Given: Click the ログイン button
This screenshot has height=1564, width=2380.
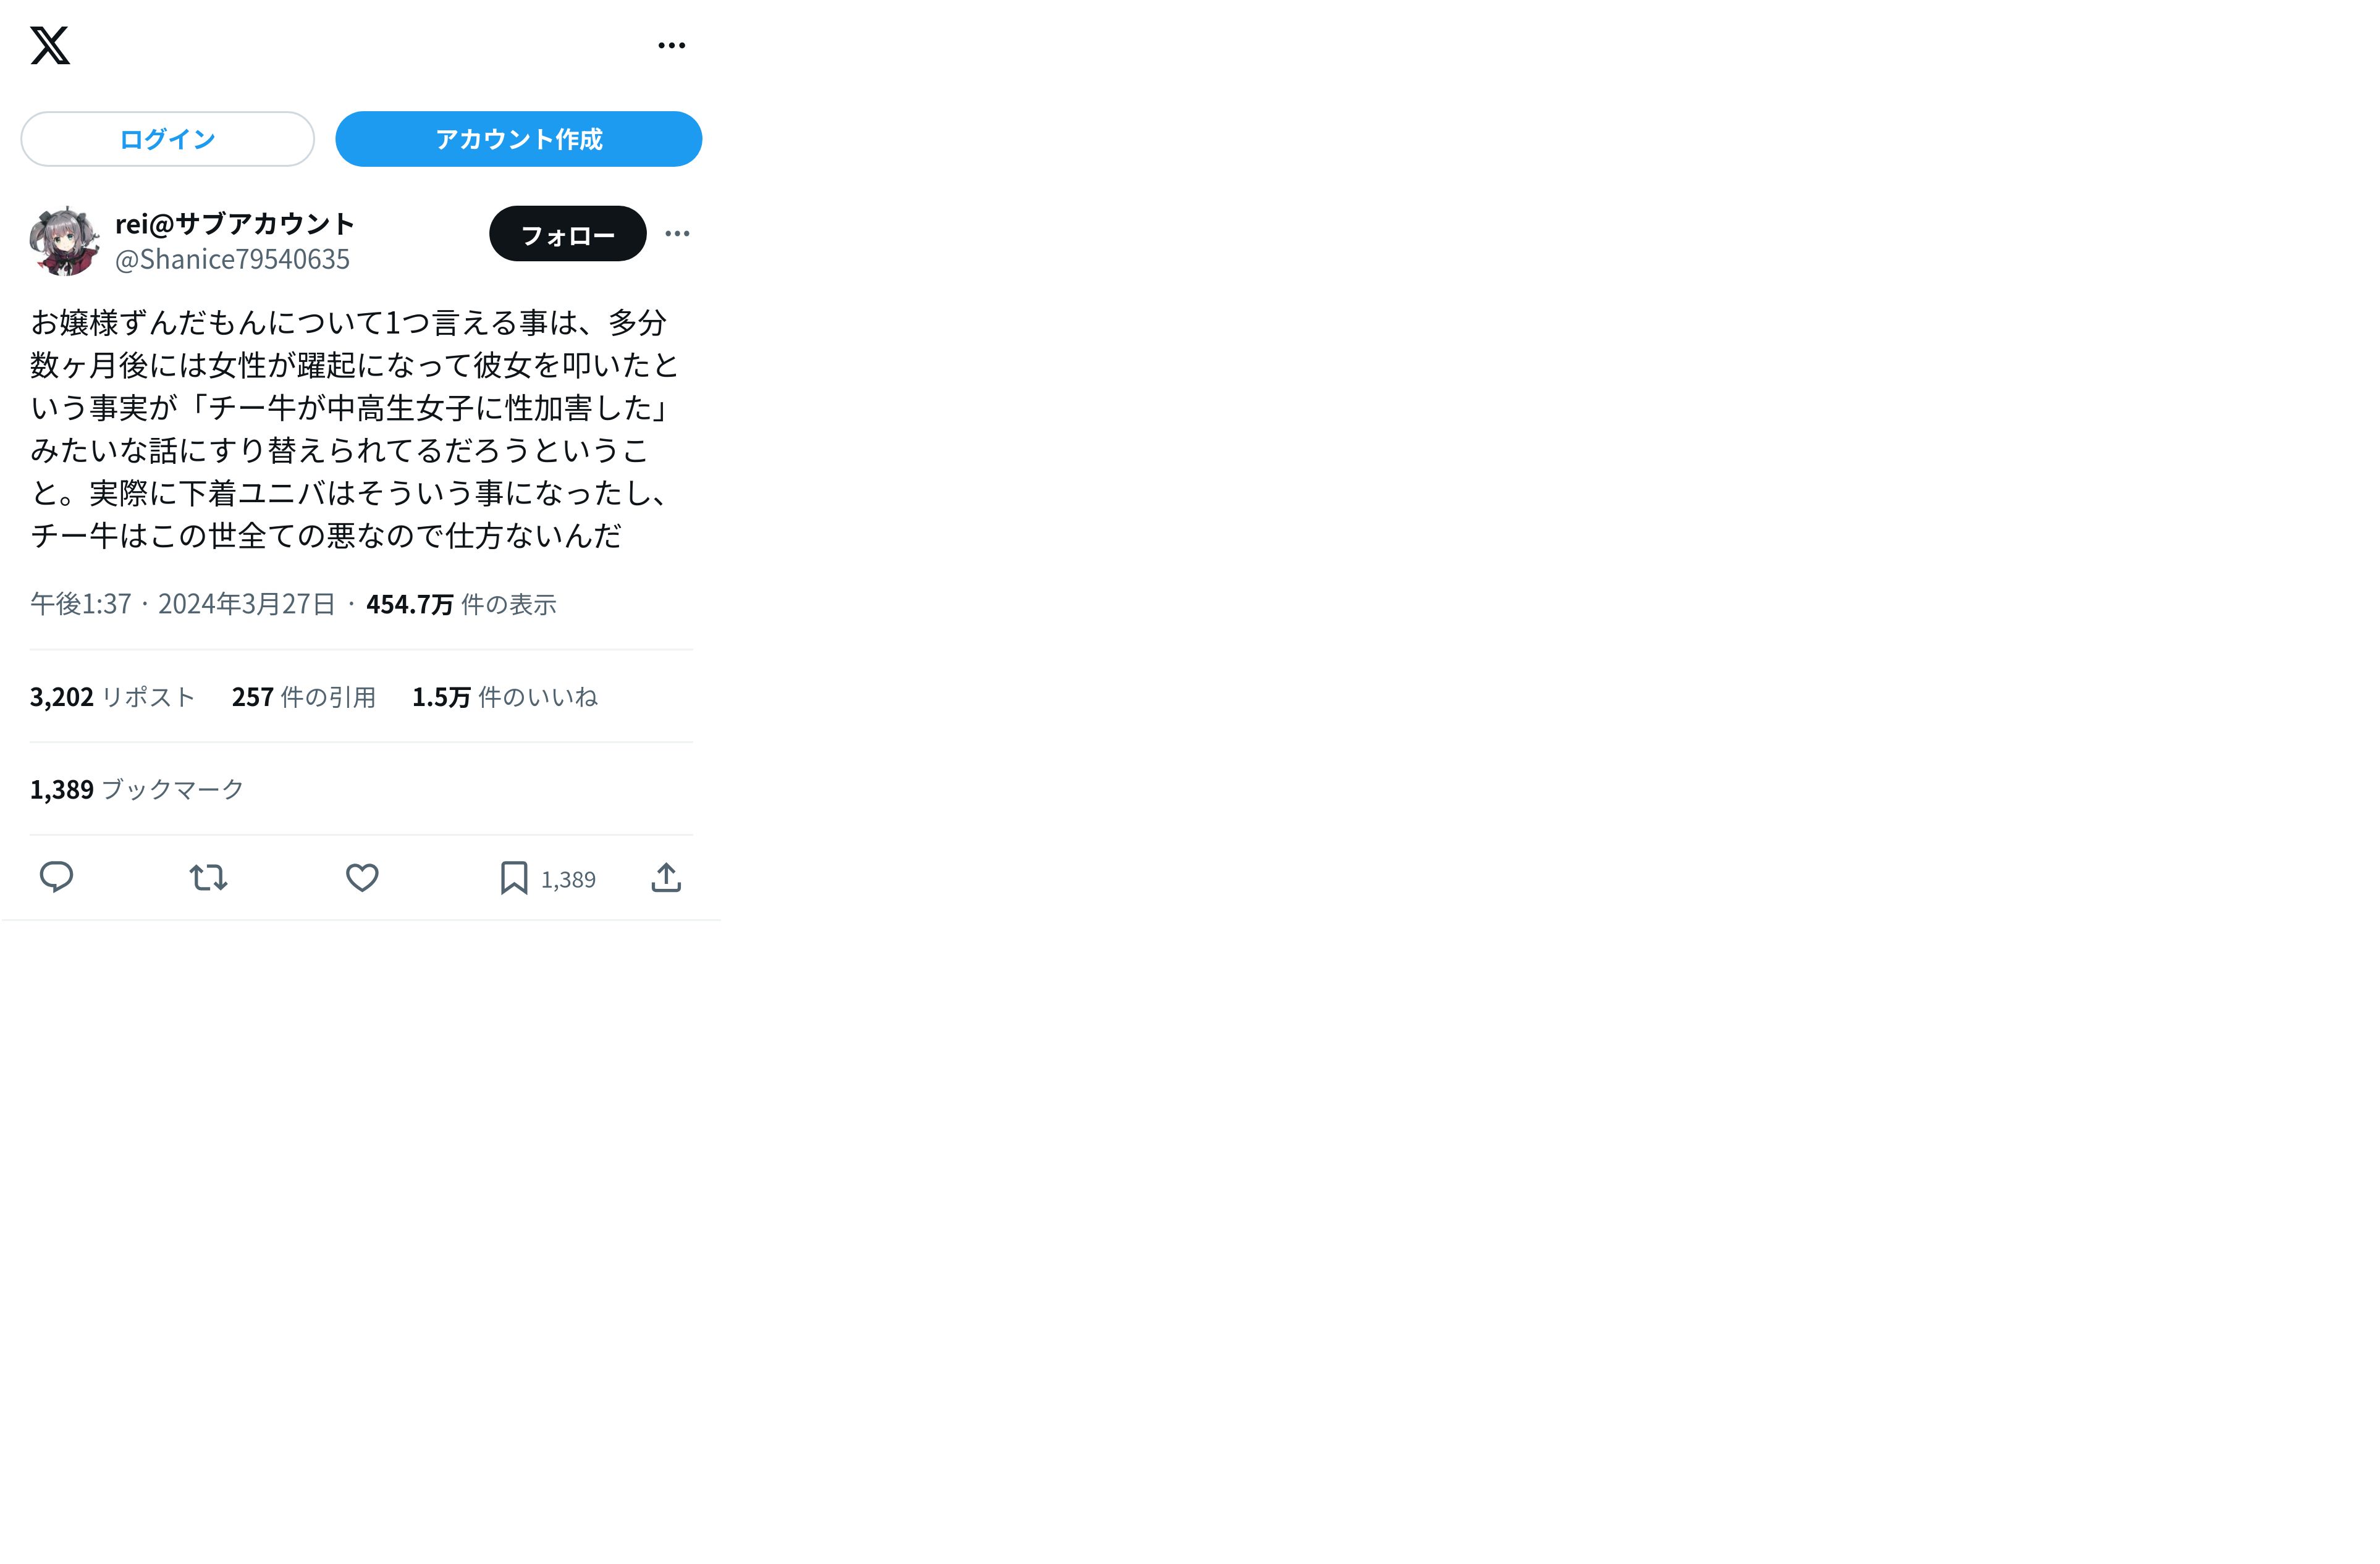Looking at the screenshot, I should pos(167,139).
